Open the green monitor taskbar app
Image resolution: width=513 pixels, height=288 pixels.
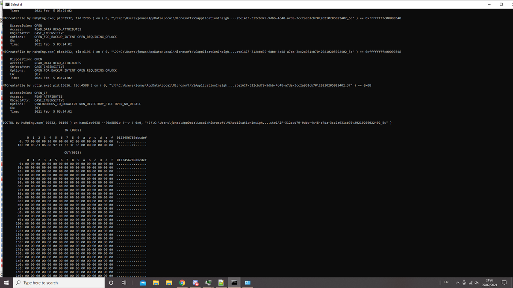pos(208,283)
